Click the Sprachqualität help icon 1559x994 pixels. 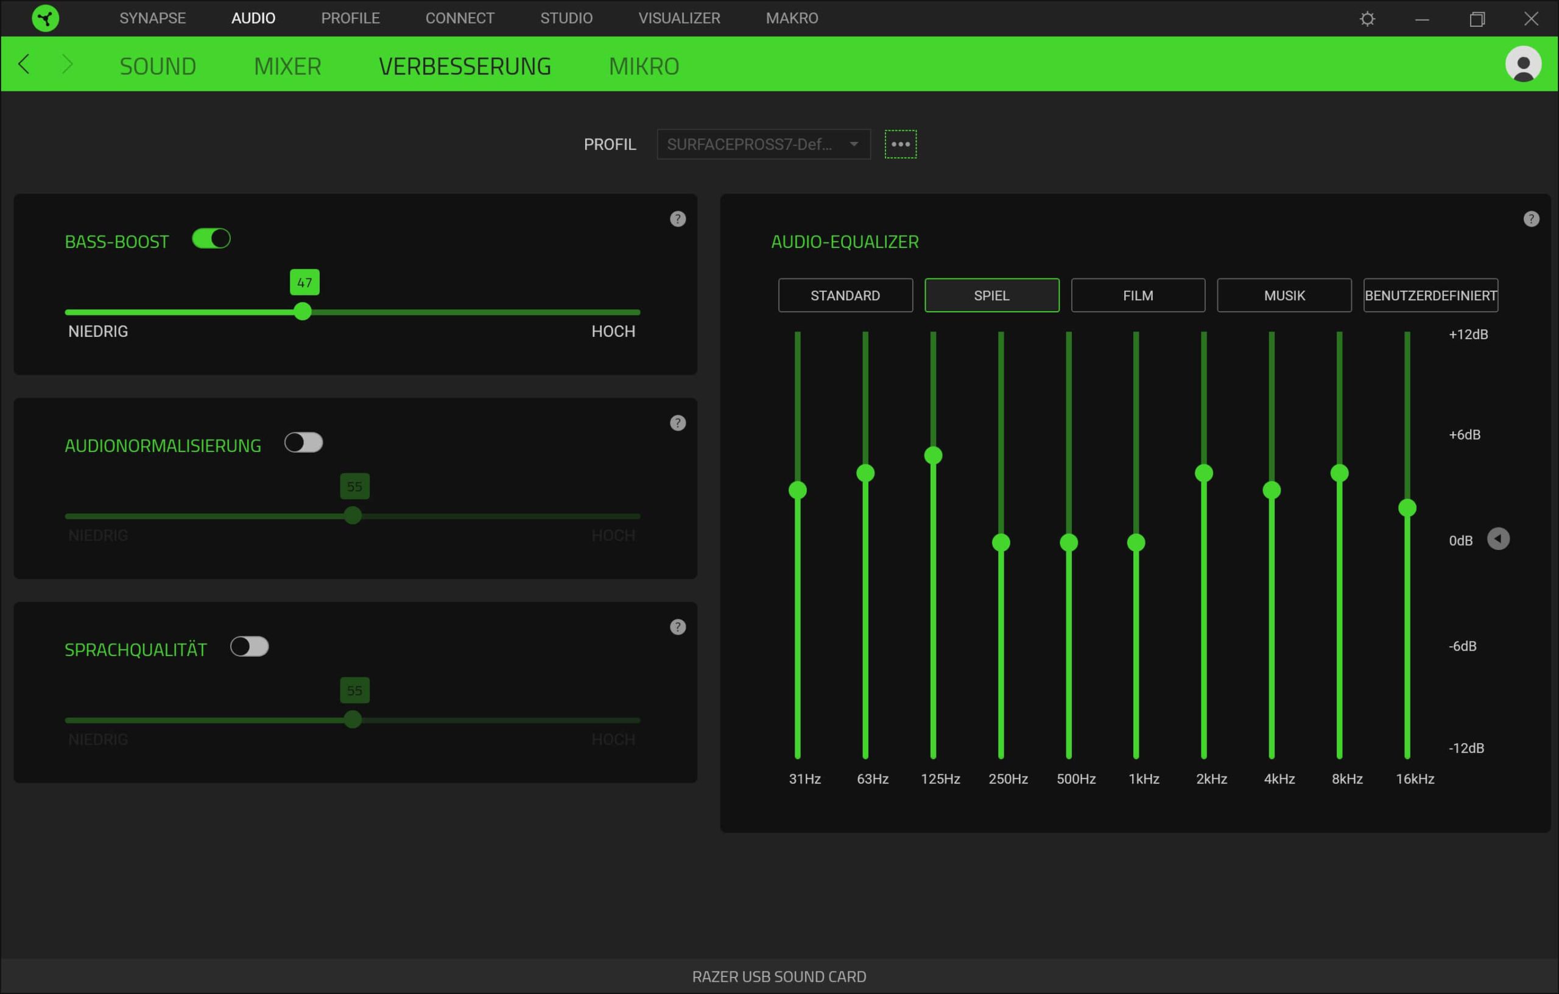[677, 627]
